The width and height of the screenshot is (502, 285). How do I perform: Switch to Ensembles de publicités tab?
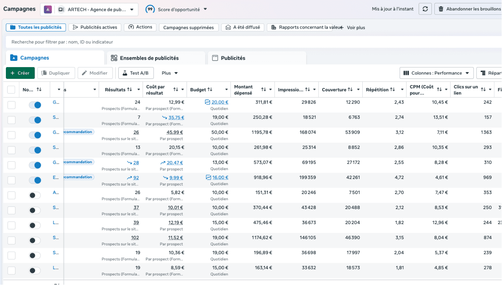tap(156, 58)
